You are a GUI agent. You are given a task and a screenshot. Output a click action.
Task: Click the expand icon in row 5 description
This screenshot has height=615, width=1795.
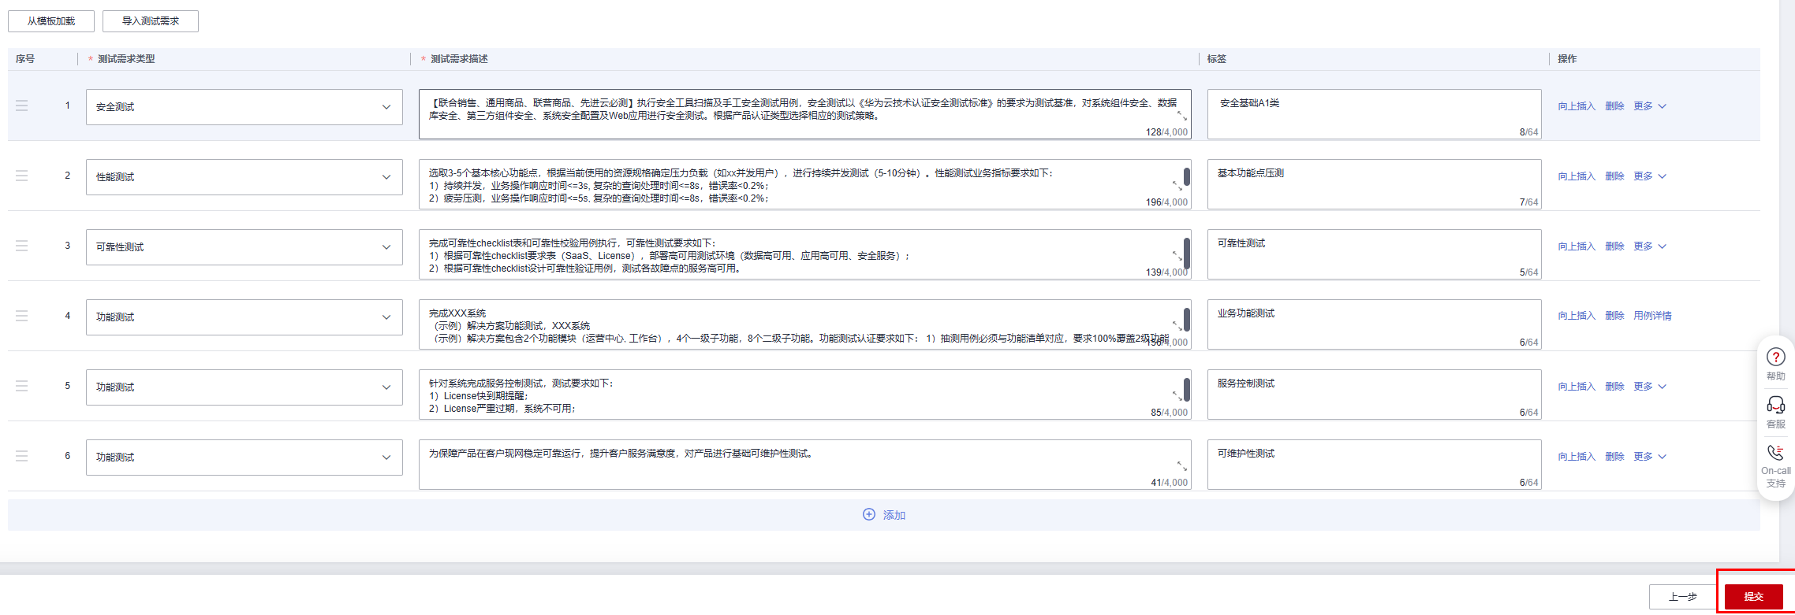1177,396
